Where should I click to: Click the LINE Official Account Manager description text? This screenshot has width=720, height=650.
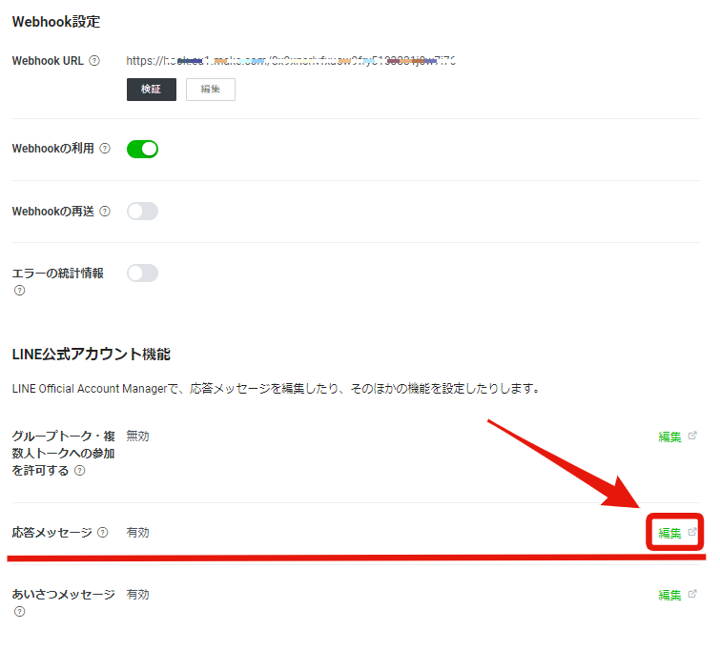tap(276, 389)
